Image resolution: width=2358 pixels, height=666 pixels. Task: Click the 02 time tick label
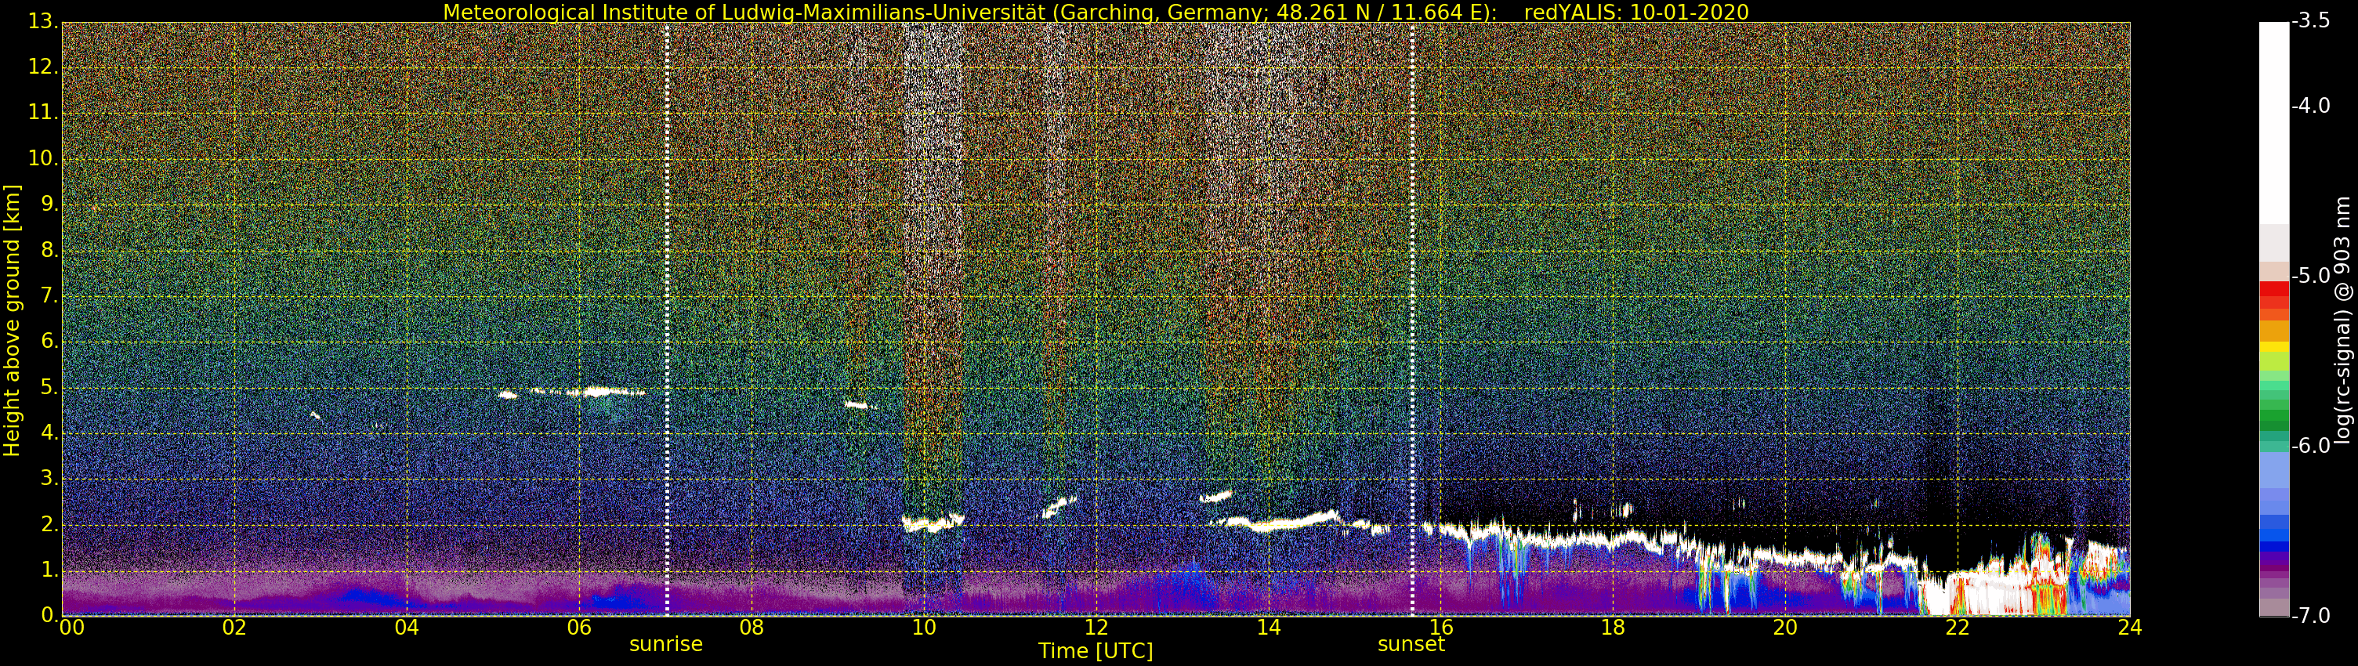point(234,628)
